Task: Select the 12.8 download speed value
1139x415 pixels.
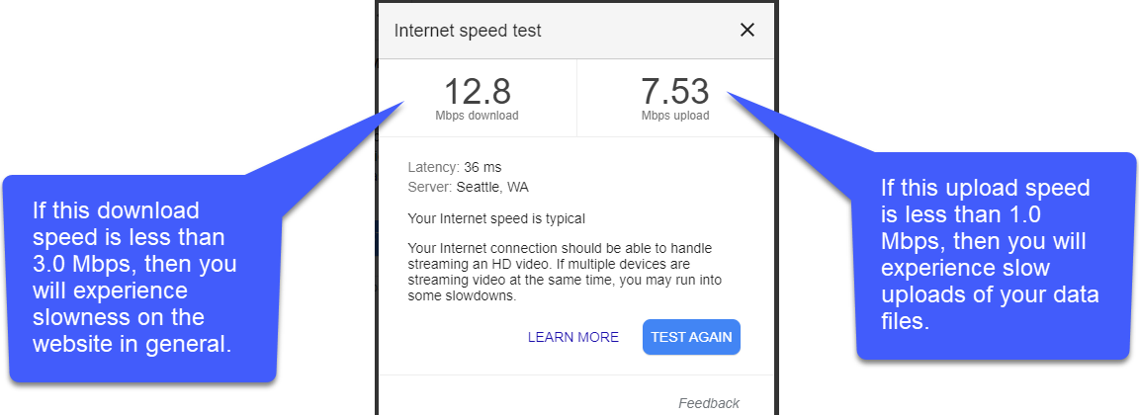Action: click(x=478, y=92)
